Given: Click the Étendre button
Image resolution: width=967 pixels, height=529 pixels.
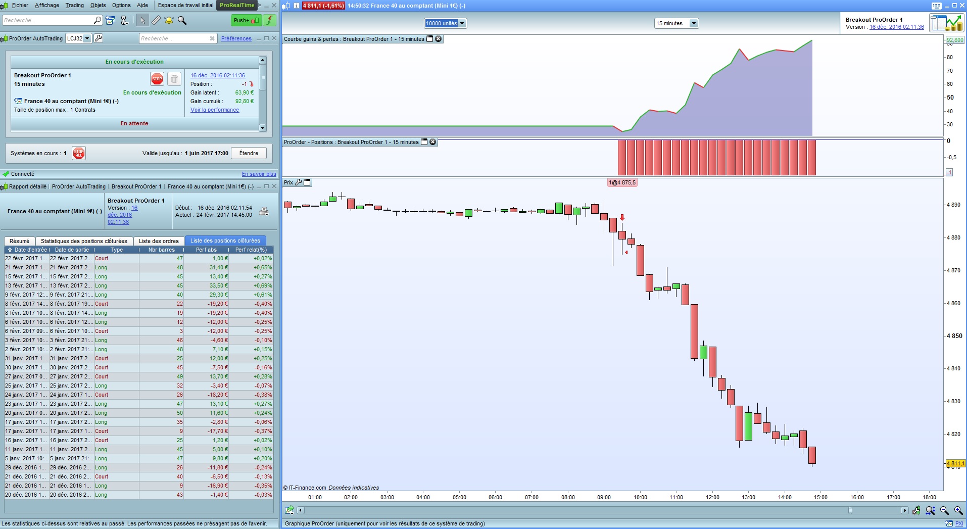Looking at the screenshot, I should 249,153.
